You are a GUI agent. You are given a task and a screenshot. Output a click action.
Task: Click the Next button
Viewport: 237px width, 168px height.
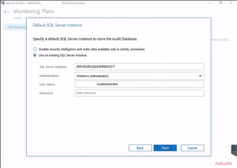coord(165,148)
